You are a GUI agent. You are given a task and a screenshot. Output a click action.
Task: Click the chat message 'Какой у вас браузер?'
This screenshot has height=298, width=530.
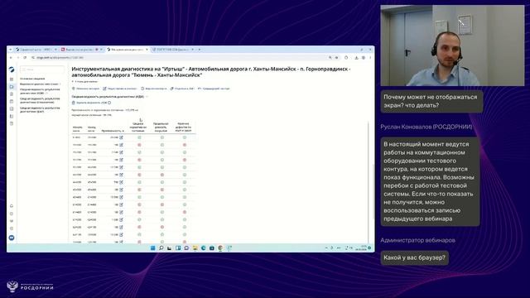point(414,257)
